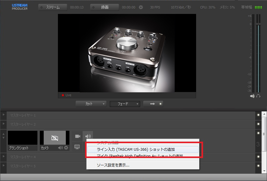Image resolution: width=267 pixels, height=181 pixels.
Task: Click the live preview of the TASCAM device
Action: pos(127,53)
